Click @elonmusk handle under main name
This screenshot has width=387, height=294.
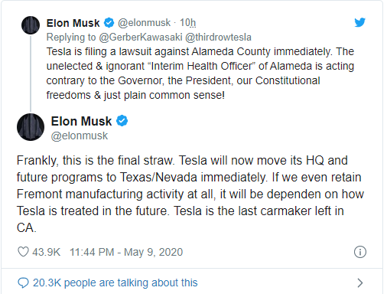coord(80,136)
